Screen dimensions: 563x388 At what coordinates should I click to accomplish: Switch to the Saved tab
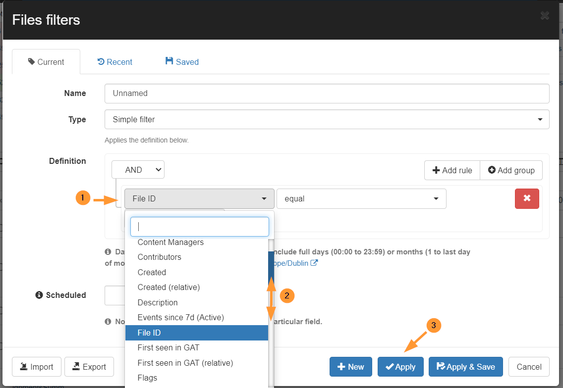pos(182,61)
